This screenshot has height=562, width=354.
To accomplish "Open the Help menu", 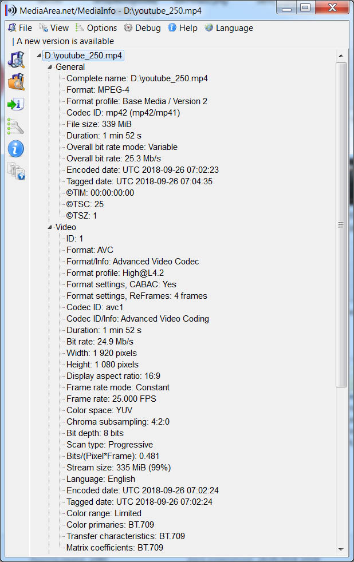I will 183,28.
